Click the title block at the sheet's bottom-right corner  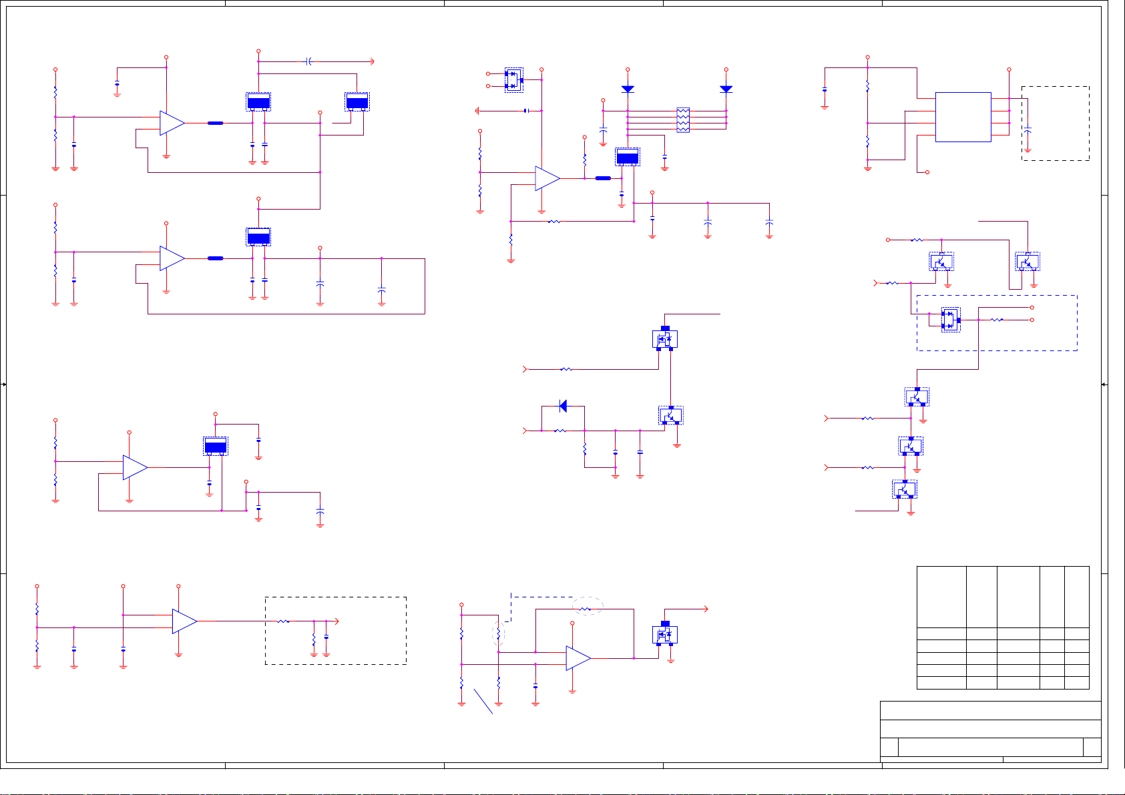pyautogui.click(x=991, y=731)
